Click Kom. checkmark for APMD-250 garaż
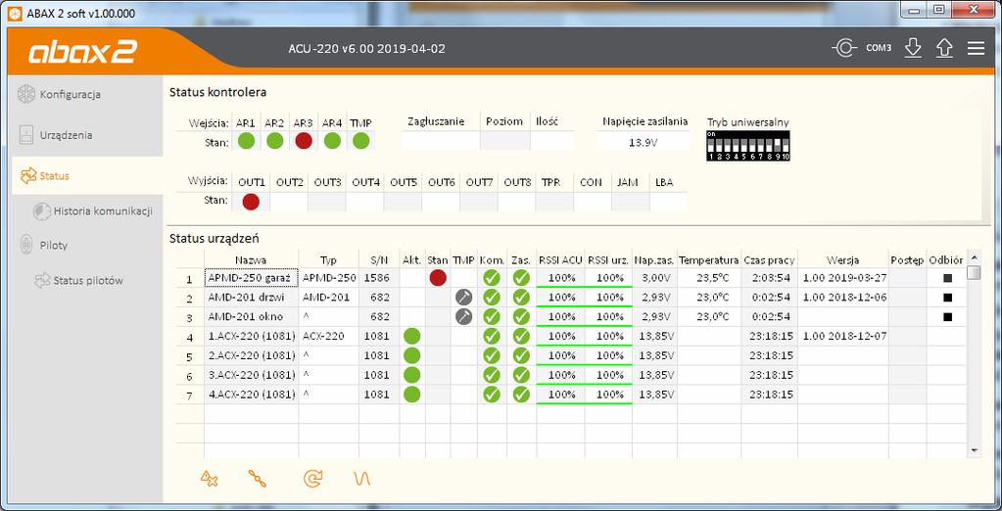Screen dimensions: 1002x511 pos(492,278)
